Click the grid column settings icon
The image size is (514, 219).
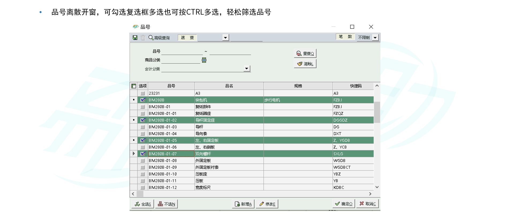point(134,86)
